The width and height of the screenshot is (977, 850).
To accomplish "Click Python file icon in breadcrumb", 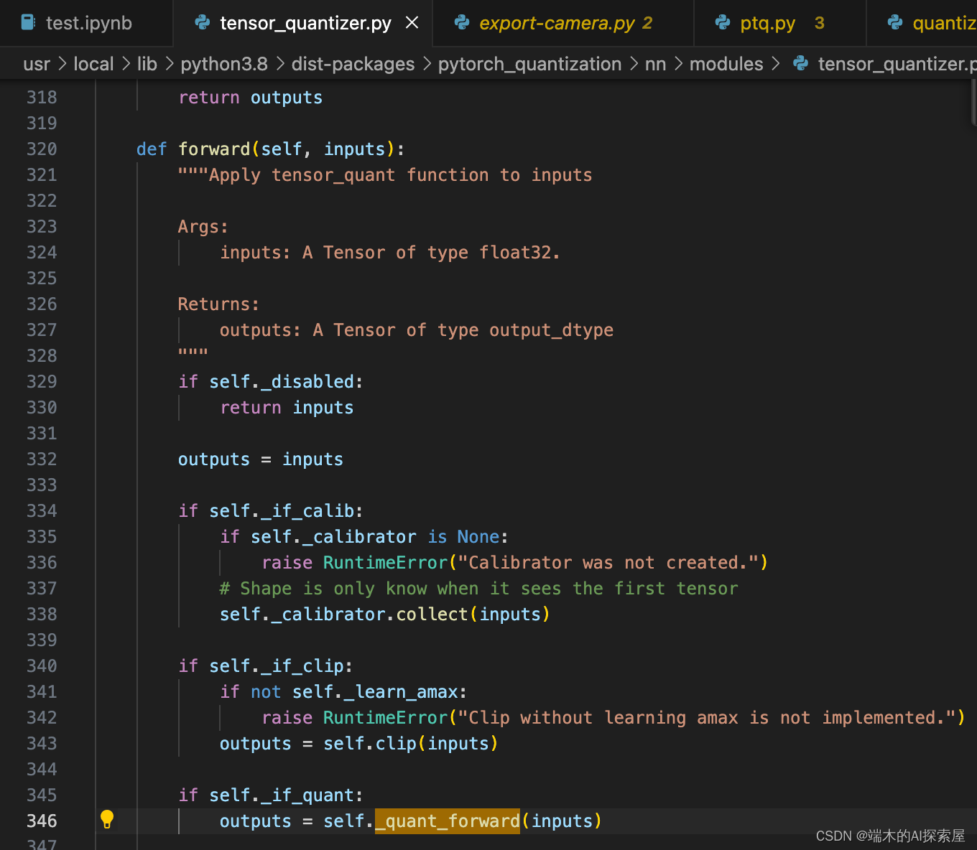I will (800, 64).
